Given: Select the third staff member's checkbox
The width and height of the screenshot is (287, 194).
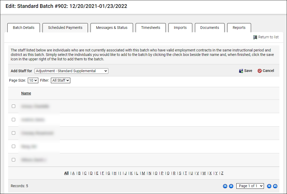Looking at the screenshot, I should (13, 133).
